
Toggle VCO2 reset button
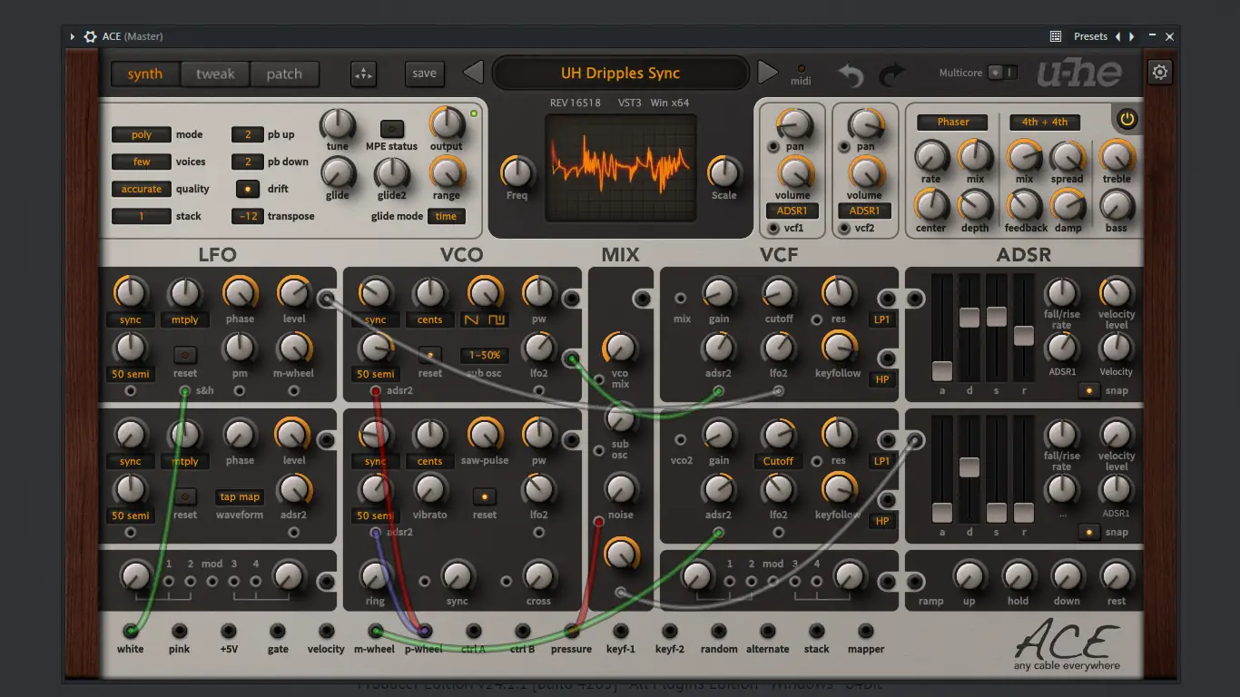(485, 496)
